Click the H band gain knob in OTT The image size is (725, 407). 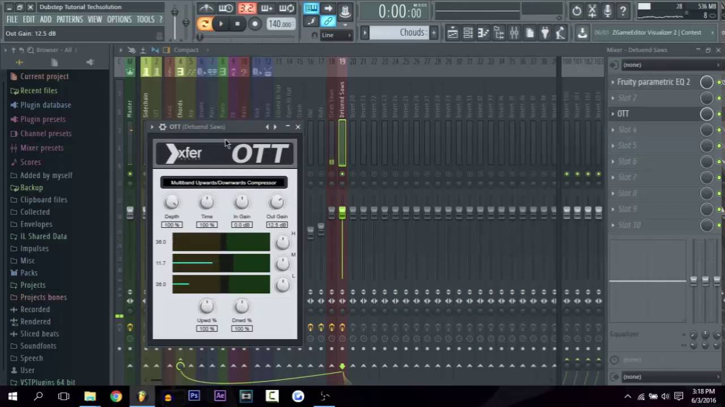click(282, 243)
